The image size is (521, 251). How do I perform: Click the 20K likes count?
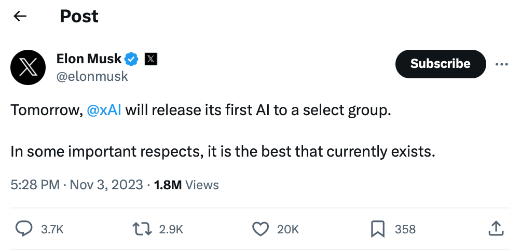point(288,229)
